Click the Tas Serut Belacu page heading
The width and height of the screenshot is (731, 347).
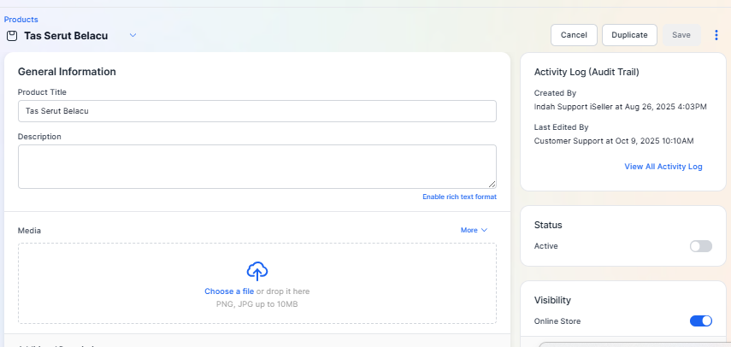(71, 35)
